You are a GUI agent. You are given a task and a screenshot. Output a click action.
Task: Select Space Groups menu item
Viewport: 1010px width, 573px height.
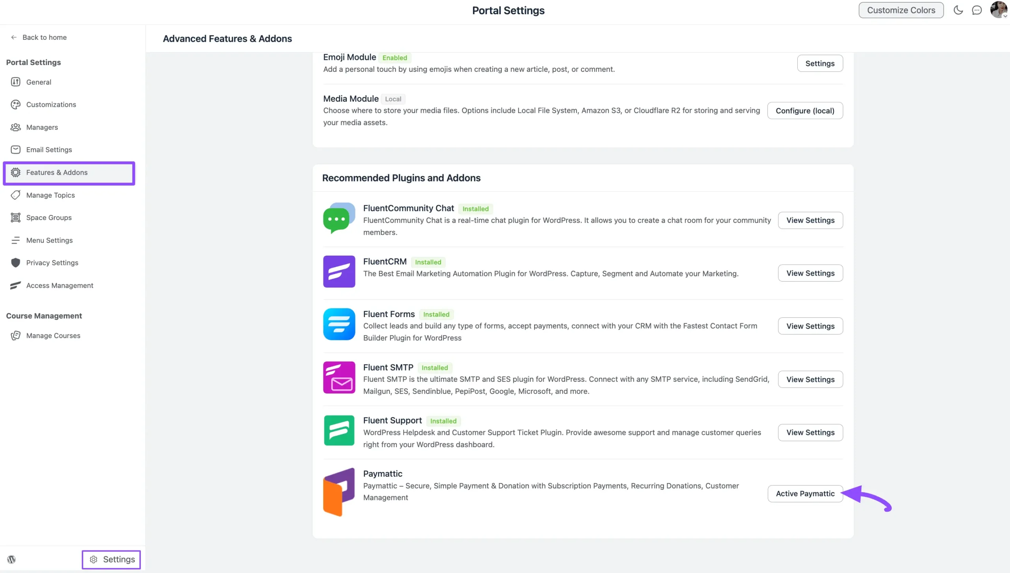(49, 218)
